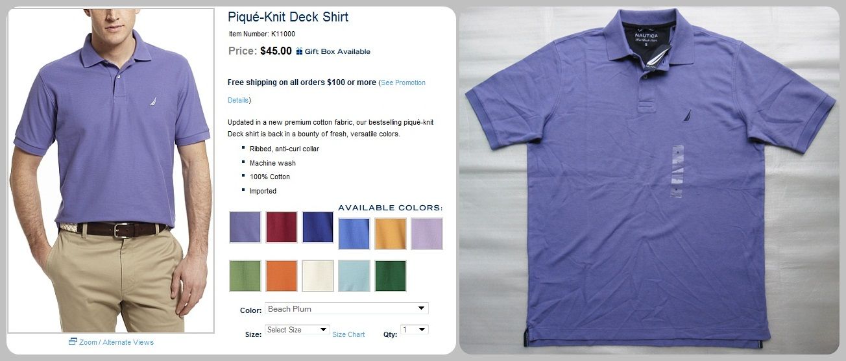The height and width of the screenshot is (361, 846).
Task: Click the Zoom / Alternate Views window icon
Action: click(73, 342)
